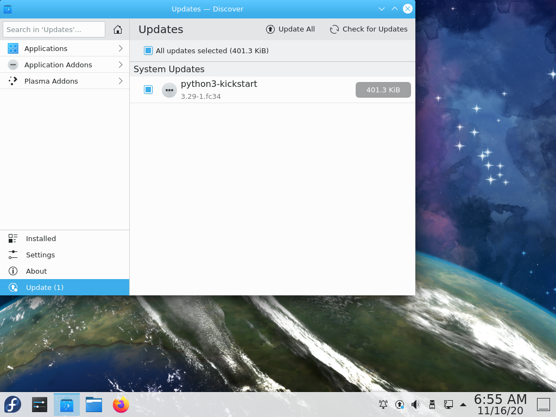Click the Discover app icon in title bar
This screenshot has height=417, width=556.
pyautogui.click(x=8, y=9)
